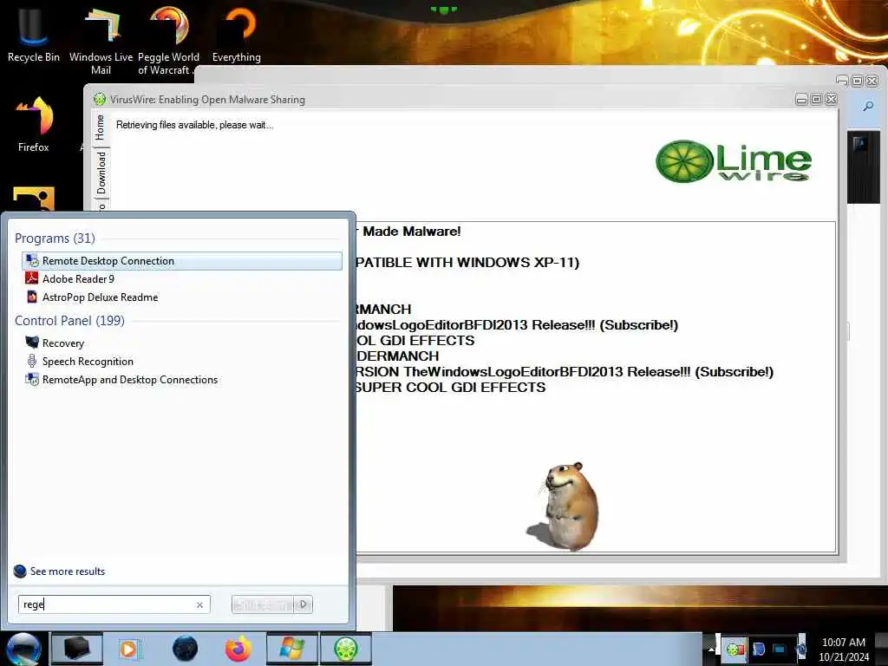This screenshot has height=666, width=888.
Task: Expand the shut down options arrow
Action: [304, 604]
